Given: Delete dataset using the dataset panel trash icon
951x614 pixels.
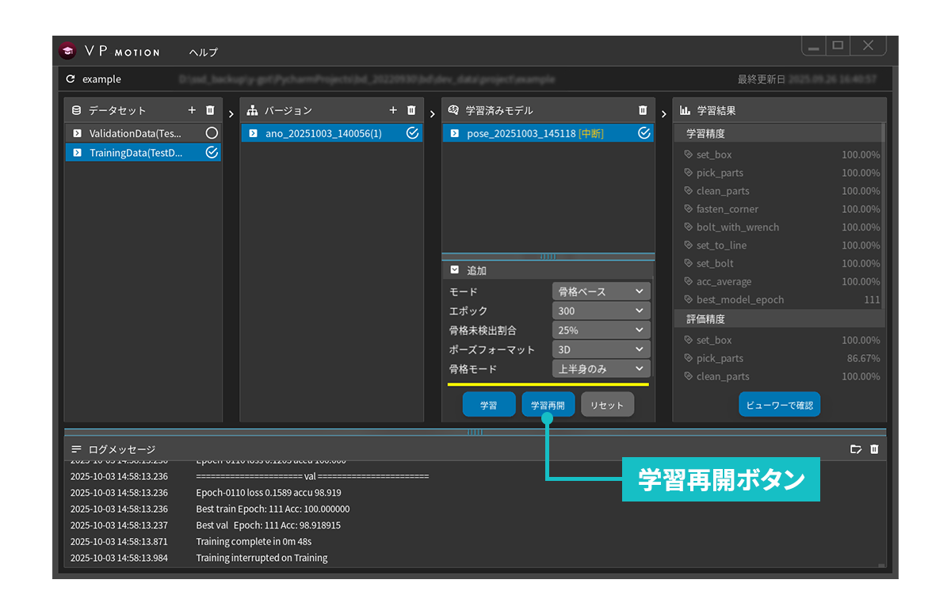Looking at the screenshot, I should (x=210, y=110).
